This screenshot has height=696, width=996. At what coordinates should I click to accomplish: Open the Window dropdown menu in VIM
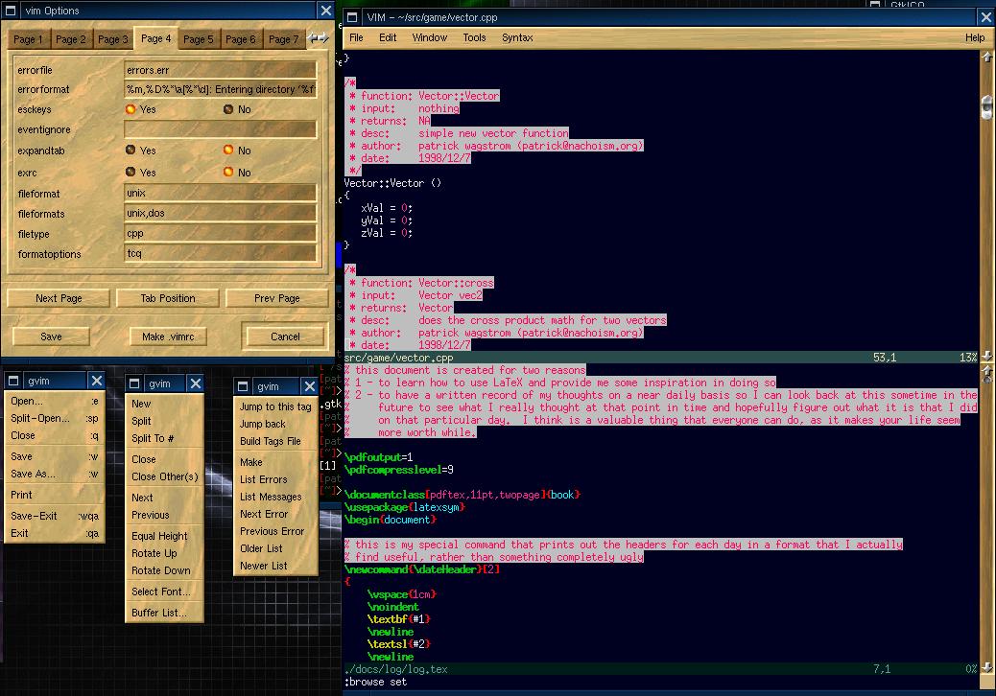point(429,38)
